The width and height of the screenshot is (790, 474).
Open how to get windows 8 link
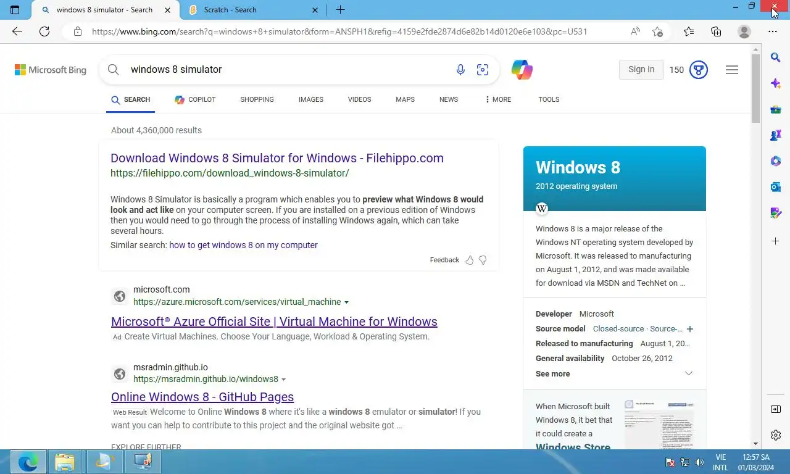[243, 245]
